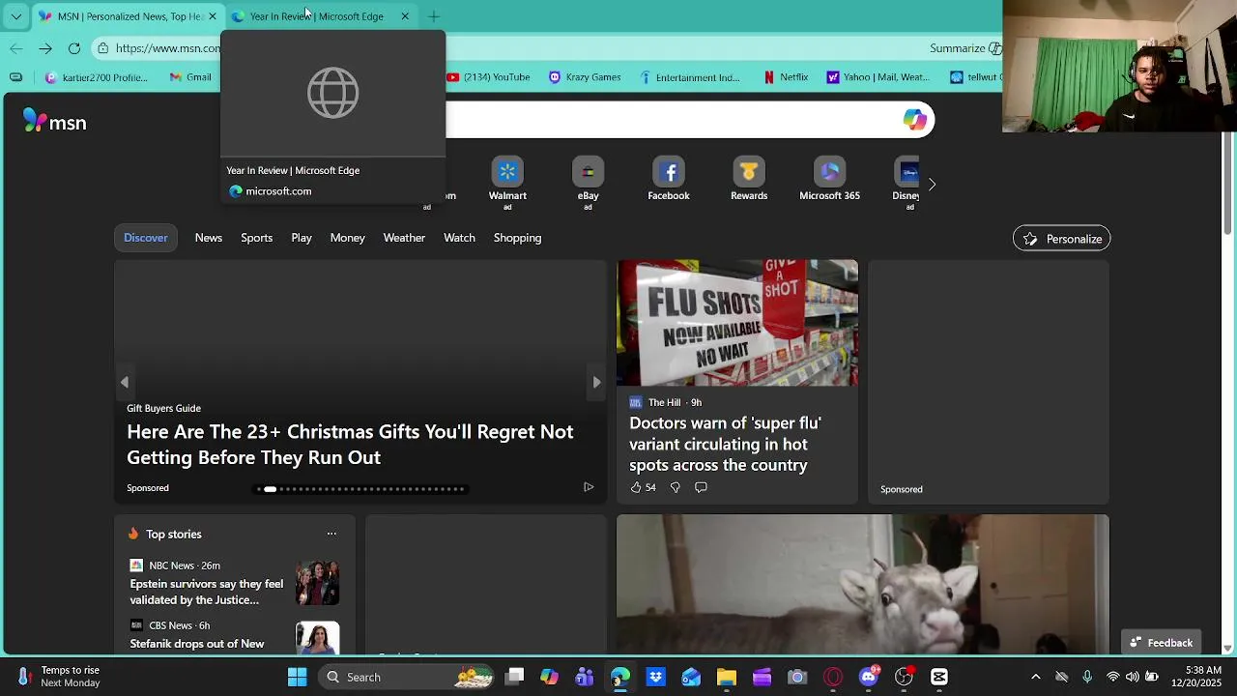The width and height of the screenshot is (1237, 696).
Task: Select the Weather feed tab
Action: tap(404, 238)
